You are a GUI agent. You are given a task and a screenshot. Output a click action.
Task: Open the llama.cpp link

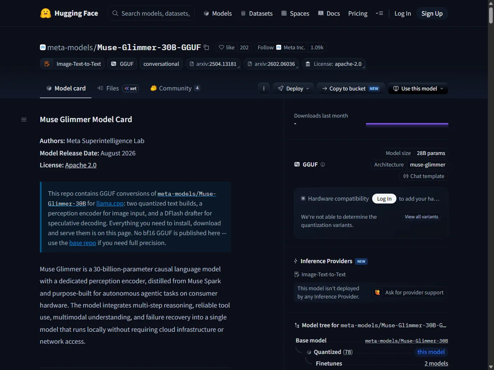coord(109,203)
